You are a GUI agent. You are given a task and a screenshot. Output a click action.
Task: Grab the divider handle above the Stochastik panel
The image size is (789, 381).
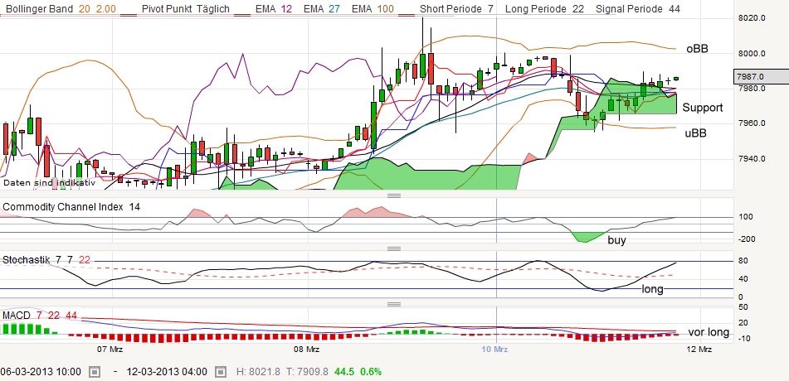pos(394,248)
